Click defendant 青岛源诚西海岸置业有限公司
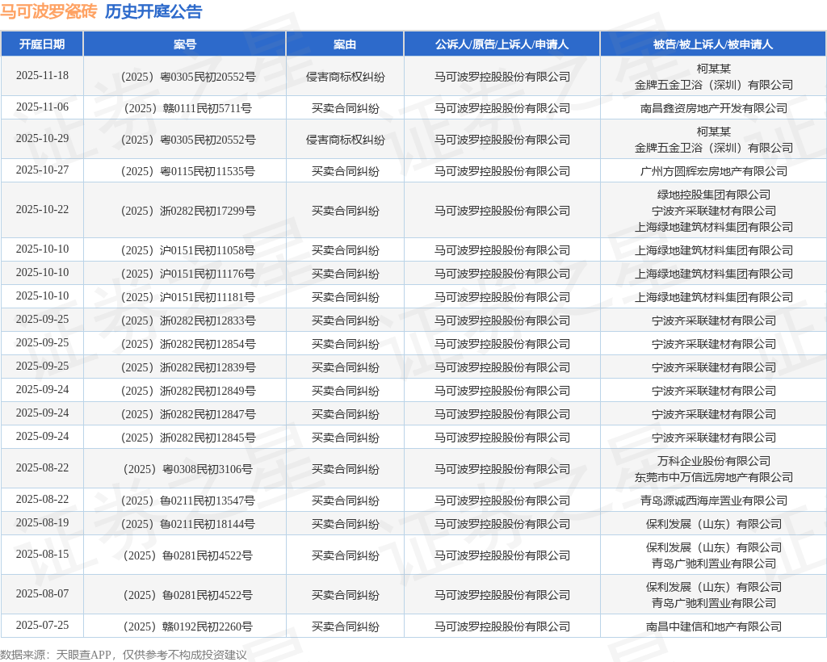Image resolution: width=827 pixels, height=662 pixels. (714, 501)
